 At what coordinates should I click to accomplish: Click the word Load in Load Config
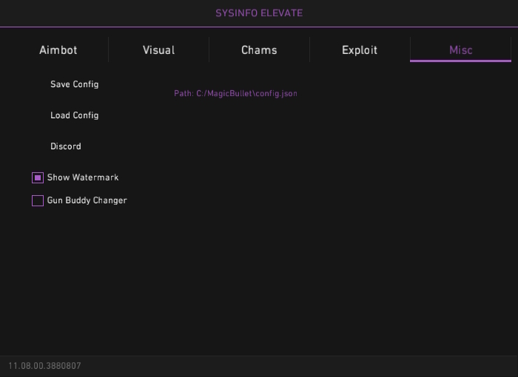pyautogui.click(x=60, y=115)
